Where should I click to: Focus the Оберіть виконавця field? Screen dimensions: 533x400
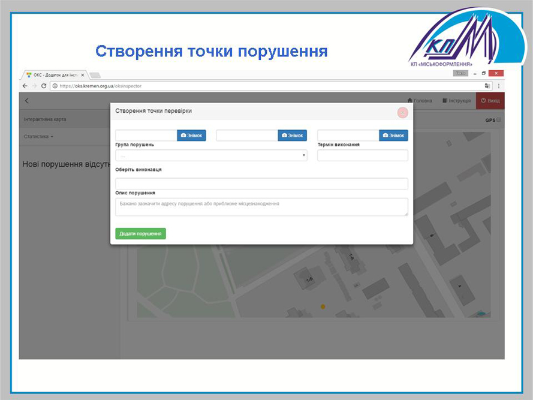click(261, 184)
